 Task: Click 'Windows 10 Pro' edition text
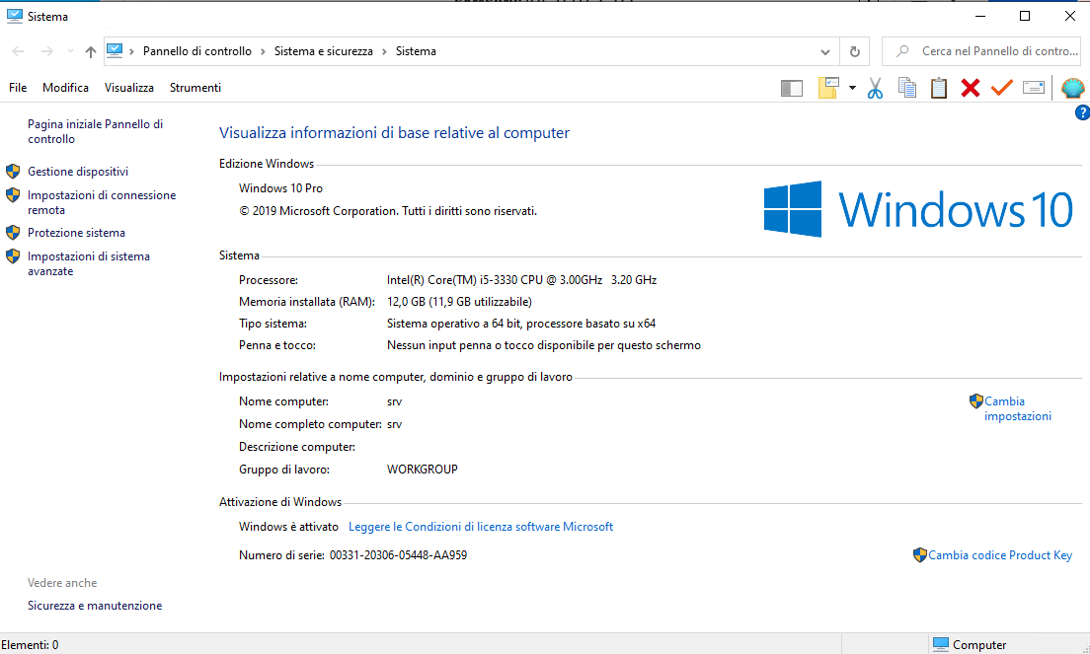pyautogui.click(x=280, y=188)
